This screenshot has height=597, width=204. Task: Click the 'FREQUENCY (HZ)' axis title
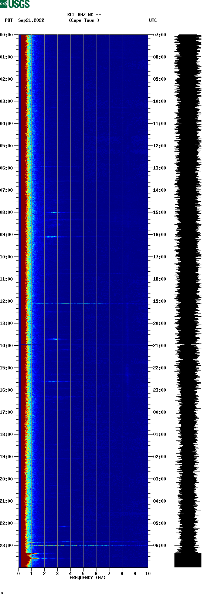tap(88, 577)
